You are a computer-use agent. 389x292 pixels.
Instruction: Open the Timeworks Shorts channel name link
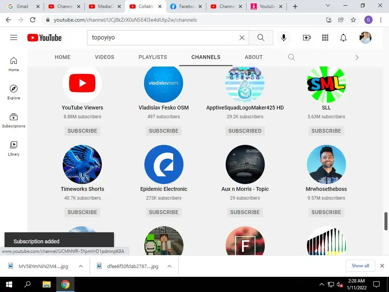[x=82, y=189]
